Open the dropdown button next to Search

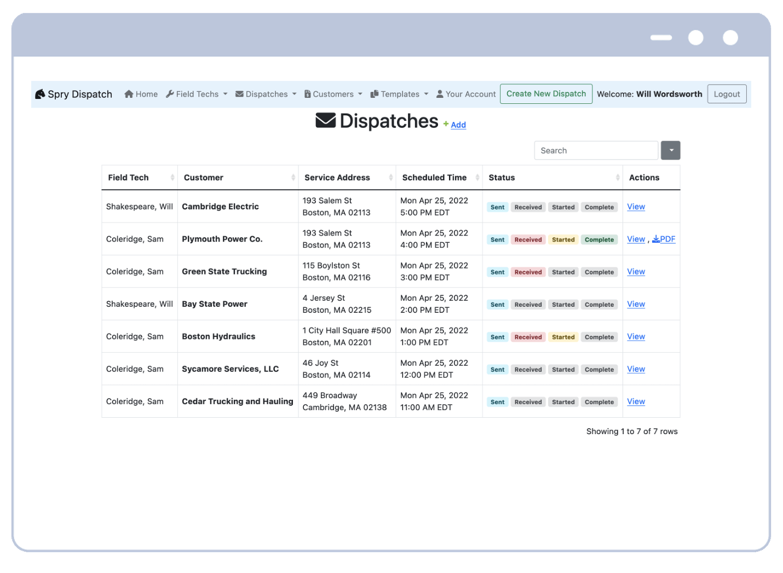(670, 150)
